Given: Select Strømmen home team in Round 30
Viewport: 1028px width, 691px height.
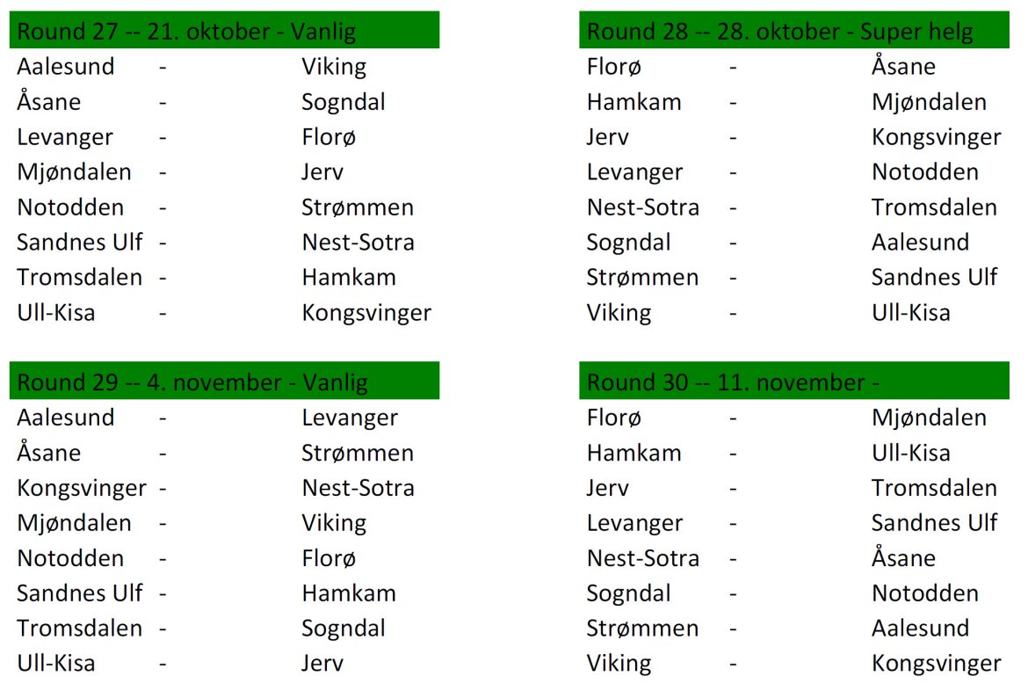Looking at the screenshot, I should click(x=642, y=629).
